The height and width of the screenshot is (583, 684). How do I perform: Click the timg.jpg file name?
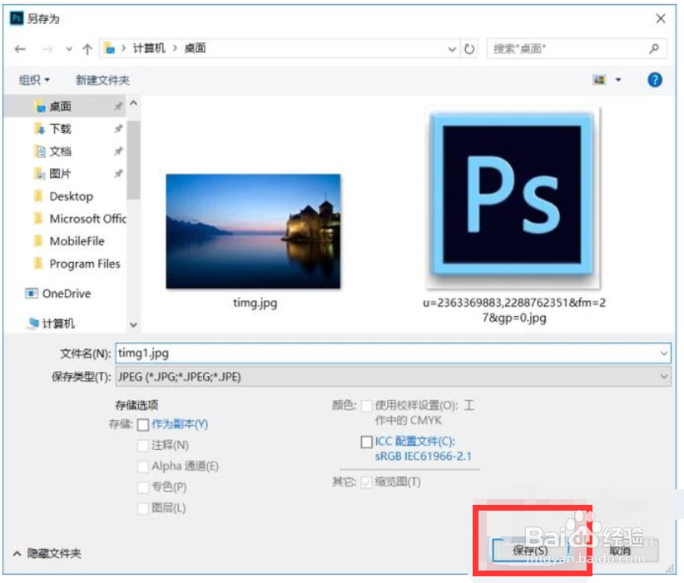click(x=255, y=303)
